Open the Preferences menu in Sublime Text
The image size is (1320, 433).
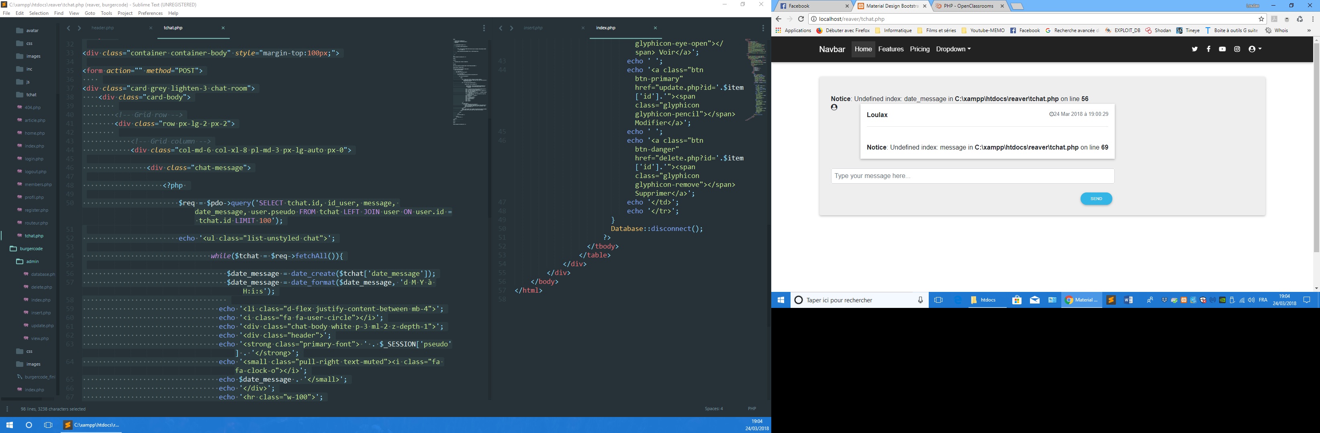(150, 13)
